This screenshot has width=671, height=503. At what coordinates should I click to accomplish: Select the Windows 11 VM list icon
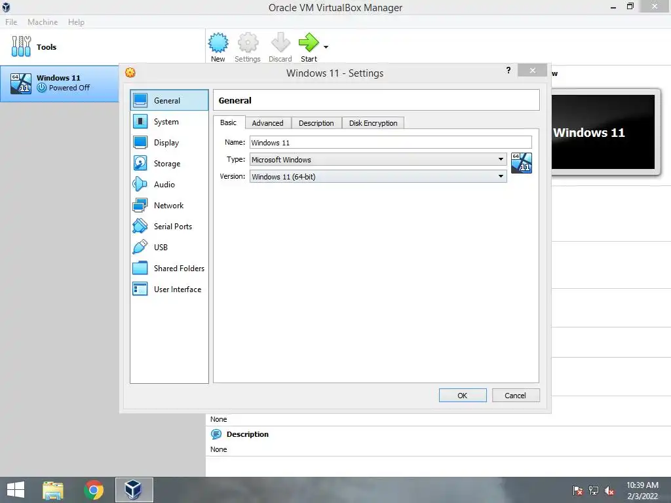(x=20, y=83)
